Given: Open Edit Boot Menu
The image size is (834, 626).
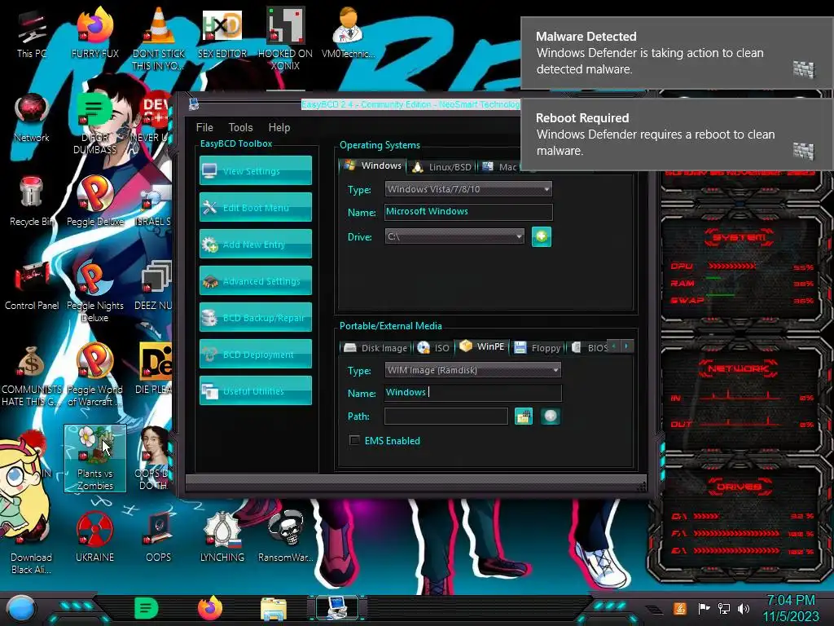Looking at the screenshot, I should pyautogui.click(x=255, y=207).
